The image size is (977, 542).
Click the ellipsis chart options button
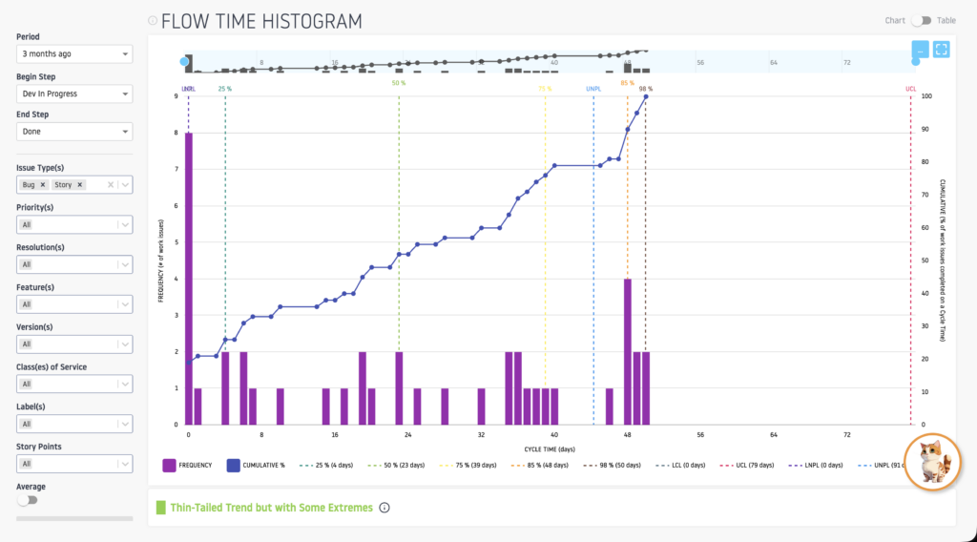(919, 50)
